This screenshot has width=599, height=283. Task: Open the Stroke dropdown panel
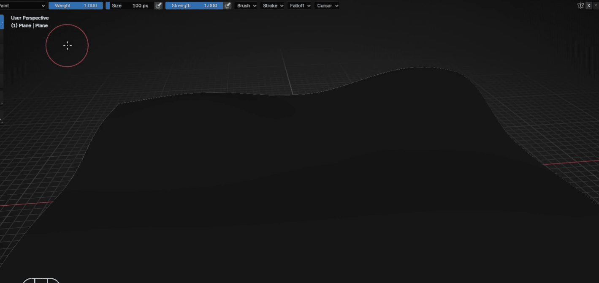click(x=273, y=5)
